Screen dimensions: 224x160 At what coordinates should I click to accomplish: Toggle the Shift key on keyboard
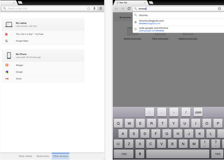point(118,144)
